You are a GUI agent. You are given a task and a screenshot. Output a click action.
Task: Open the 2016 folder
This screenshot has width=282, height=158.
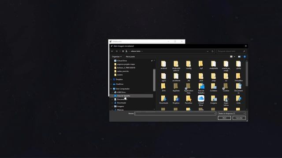[163, 87]
